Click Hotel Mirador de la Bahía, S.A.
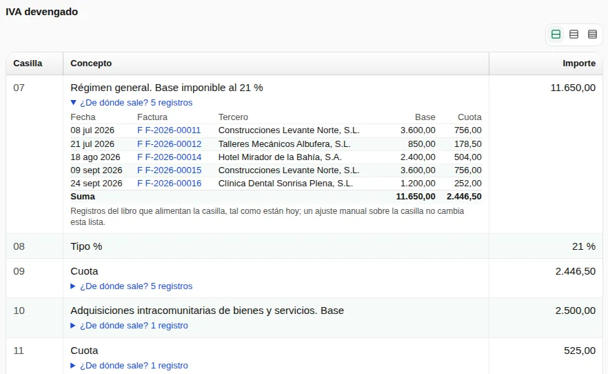The width and height of the screenshot is (608, 374). coord(280,157)
